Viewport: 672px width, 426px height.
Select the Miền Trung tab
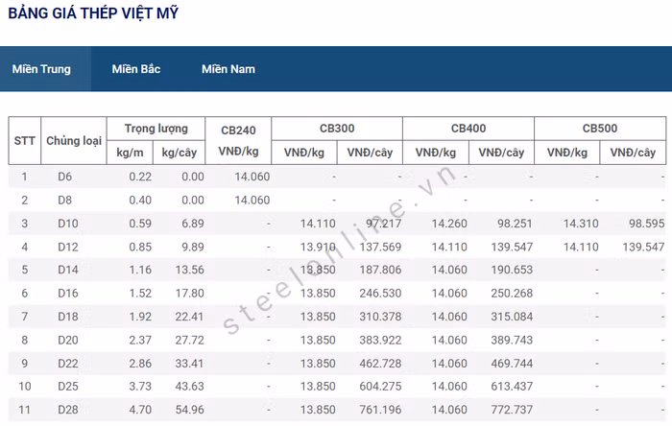click(x=41, y=69)
